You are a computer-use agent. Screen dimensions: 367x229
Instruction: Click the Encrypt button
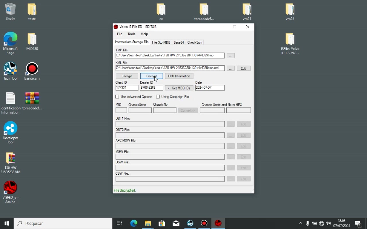(127, 76)
